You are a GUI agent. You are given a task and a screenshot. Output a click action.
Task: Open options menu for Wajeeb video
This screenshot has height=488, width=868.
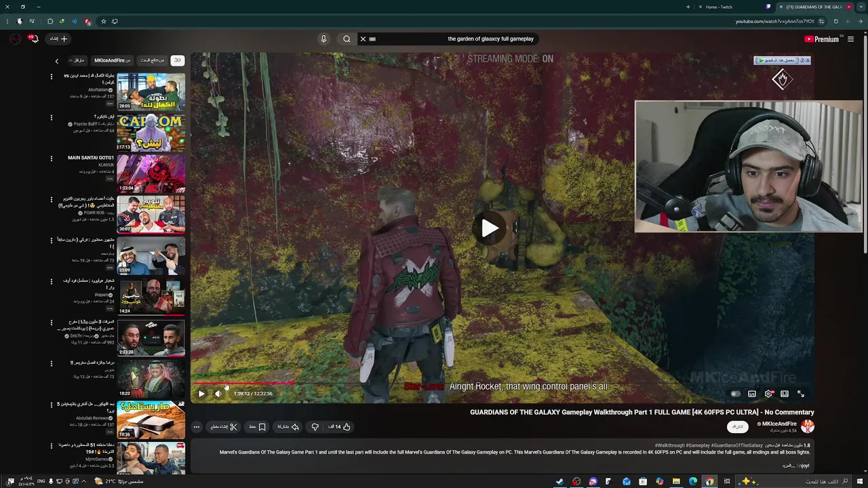[x=51, y=281]
